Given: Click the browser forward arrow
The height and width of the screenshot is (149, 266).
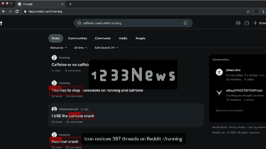Looking at the screenshot, I should tap(10, 11).
